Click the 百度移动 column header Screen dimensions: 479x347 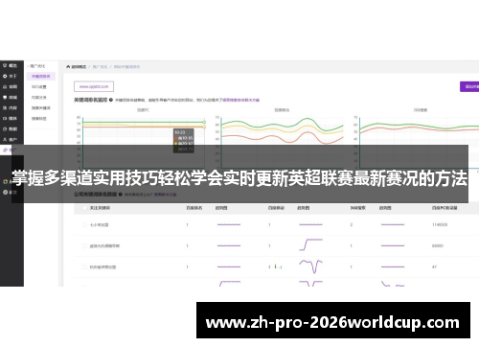tap(276, 208)
